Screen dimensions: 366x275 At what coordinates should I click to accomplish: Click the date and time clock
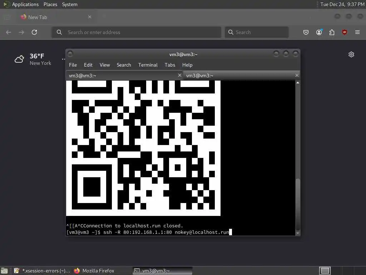point(342,4)
